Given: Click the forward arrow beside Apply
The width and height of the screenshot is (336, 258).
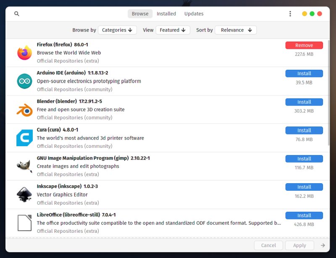Looking at the screenshot, I should [323, 245].
